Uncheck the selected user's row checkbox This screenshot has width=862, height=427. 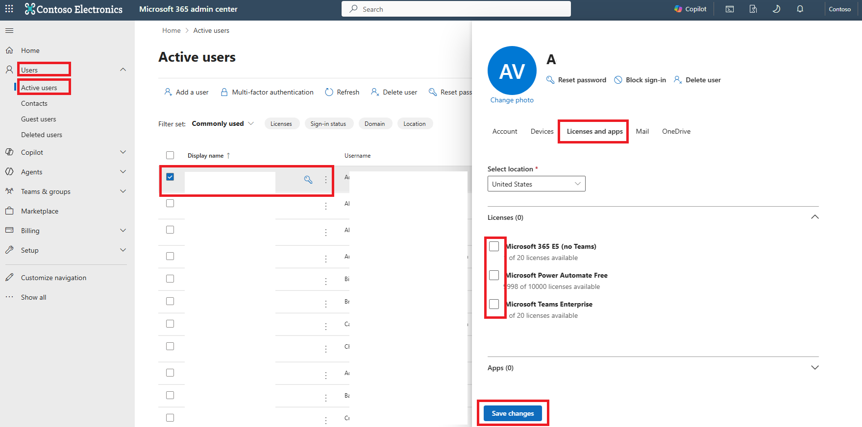[x=170, y=177]
